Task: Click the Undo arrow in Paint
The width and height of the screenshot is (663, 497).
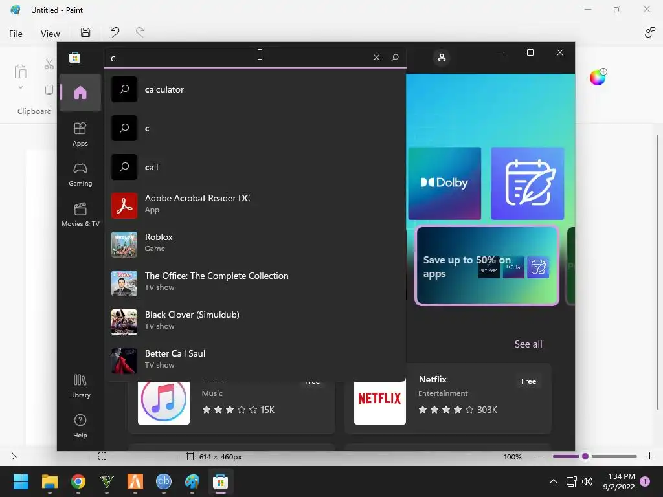Action: tap(115, 32)
